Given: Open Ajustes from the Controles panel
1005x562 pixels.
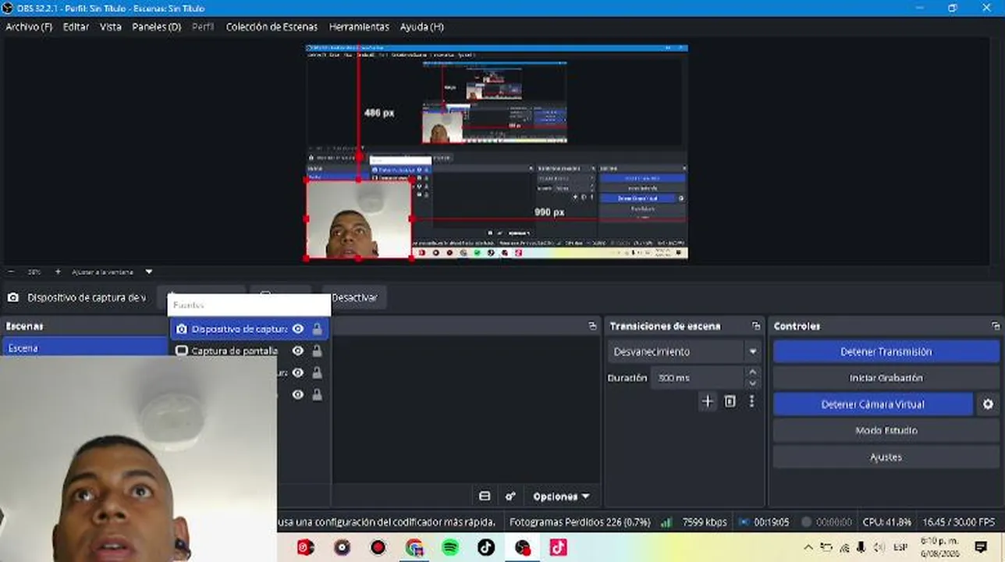Looking at the screenshot, I should pos(886,457).
